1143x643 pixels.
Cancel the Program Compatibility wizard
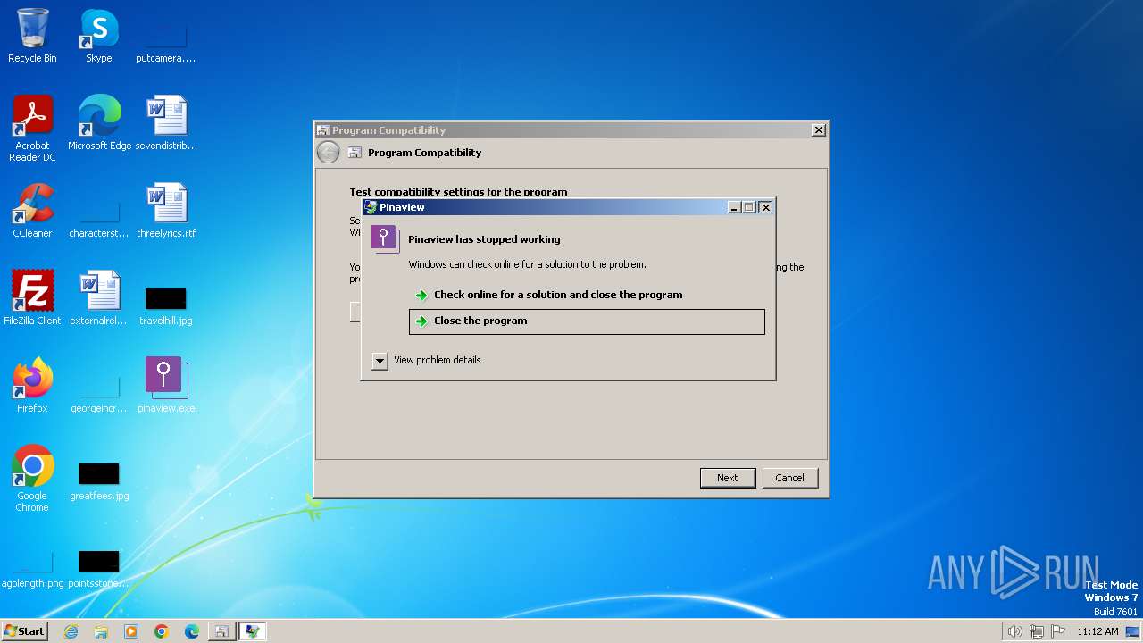coord(789,478)
